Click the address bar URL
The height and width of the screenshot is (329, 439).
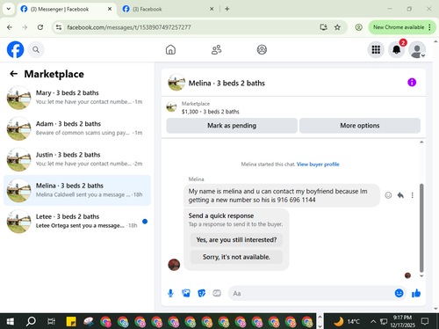click(x=129, y=27)
